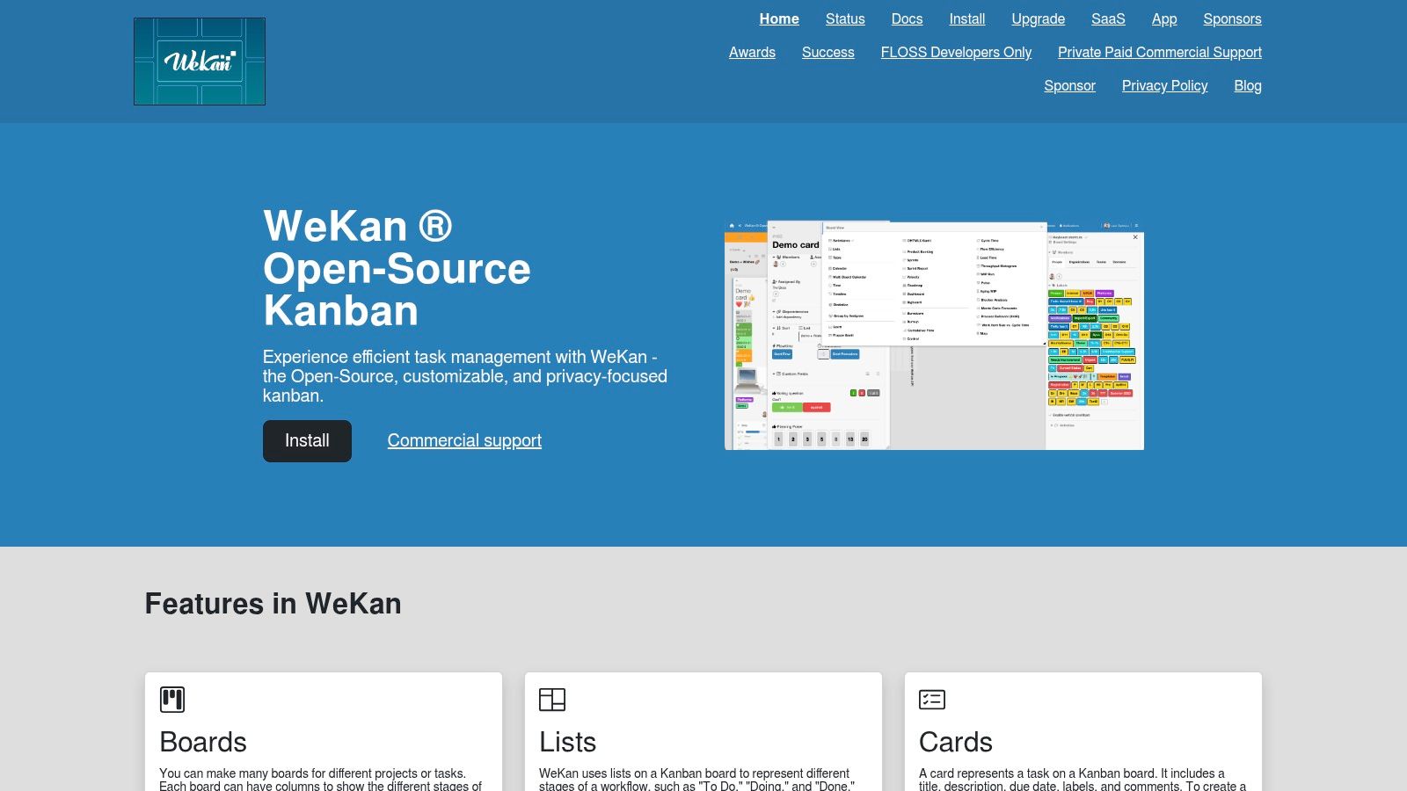Click the Features in WeKan heading
Screen dimensions: 1407x791
pos(273,604)
